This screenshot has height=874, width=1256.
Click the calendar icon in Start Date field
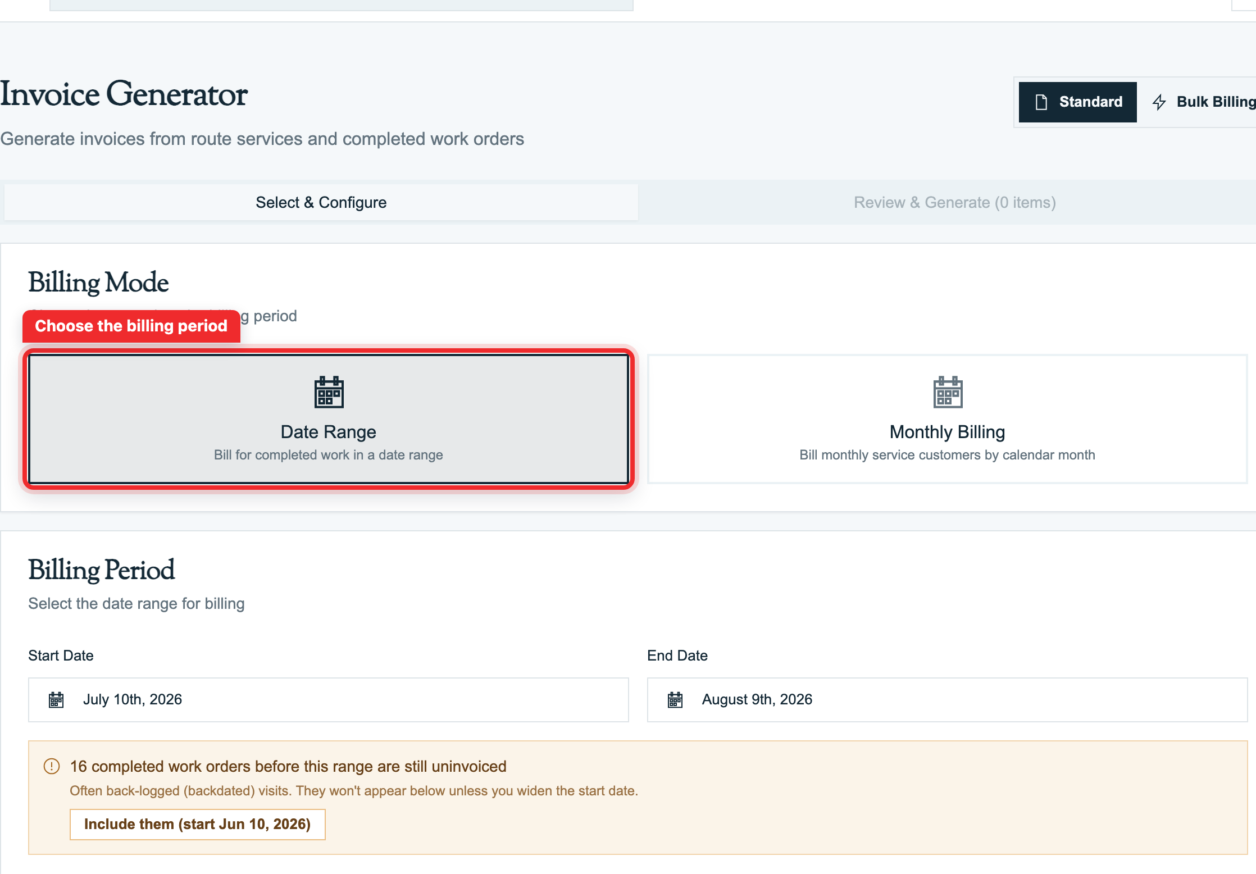point(56,700)
